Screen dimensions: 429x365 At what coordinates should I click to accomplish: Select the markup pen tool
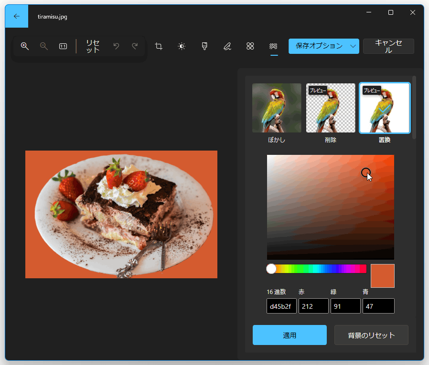227,46
